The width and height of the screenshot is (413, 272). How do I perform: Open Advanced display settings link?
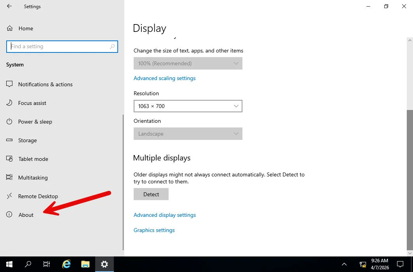[164, 215]
